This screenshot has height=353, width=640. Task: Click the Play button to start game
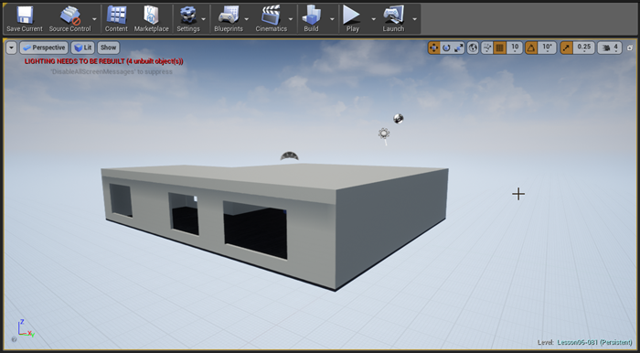pos(352,19)
